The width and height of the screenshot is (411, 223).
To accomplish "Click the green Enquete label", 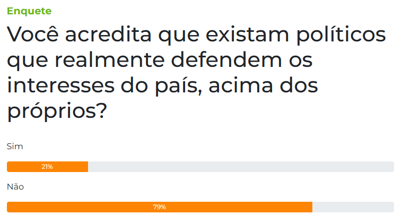I will (x=29, y=11).
